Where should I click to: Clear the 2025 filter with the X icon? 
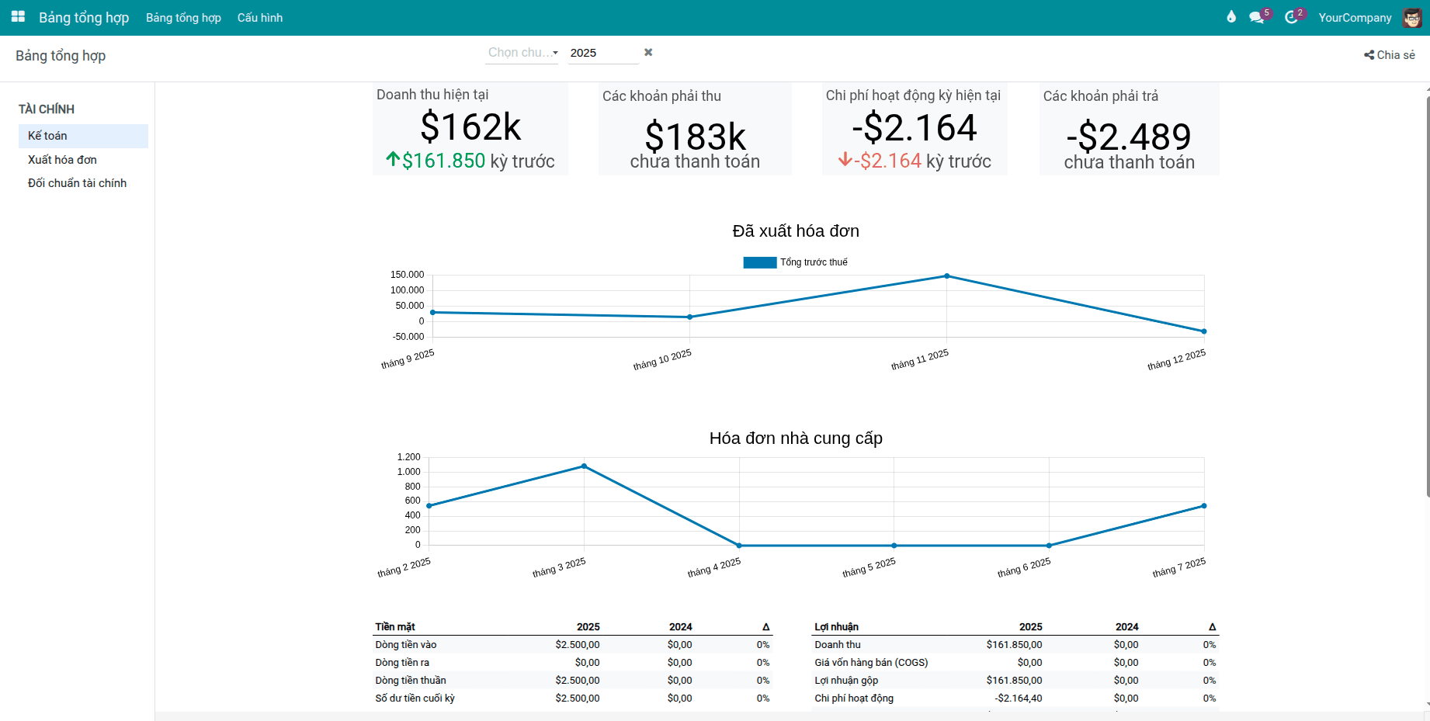(x=648, y=52)
